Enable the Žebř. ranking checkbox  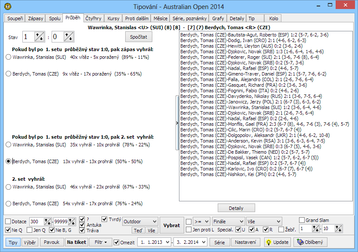tap(281, 230)
